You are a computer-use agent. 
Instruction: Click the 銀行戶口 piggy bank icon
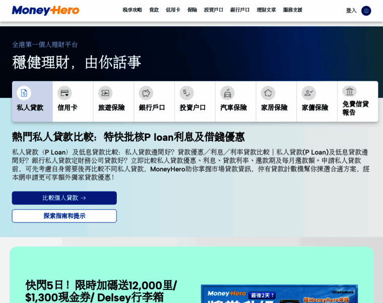pyautogui.click(x=146, y=93)
